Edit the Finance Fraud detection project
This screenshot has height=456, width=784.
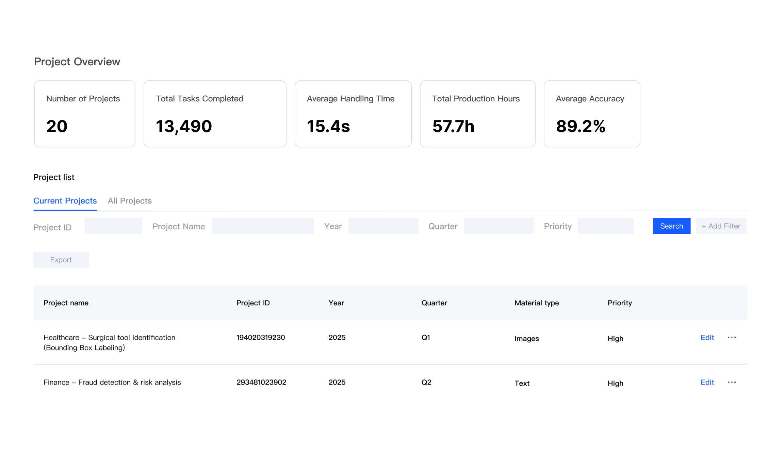[x=707, y=382]
